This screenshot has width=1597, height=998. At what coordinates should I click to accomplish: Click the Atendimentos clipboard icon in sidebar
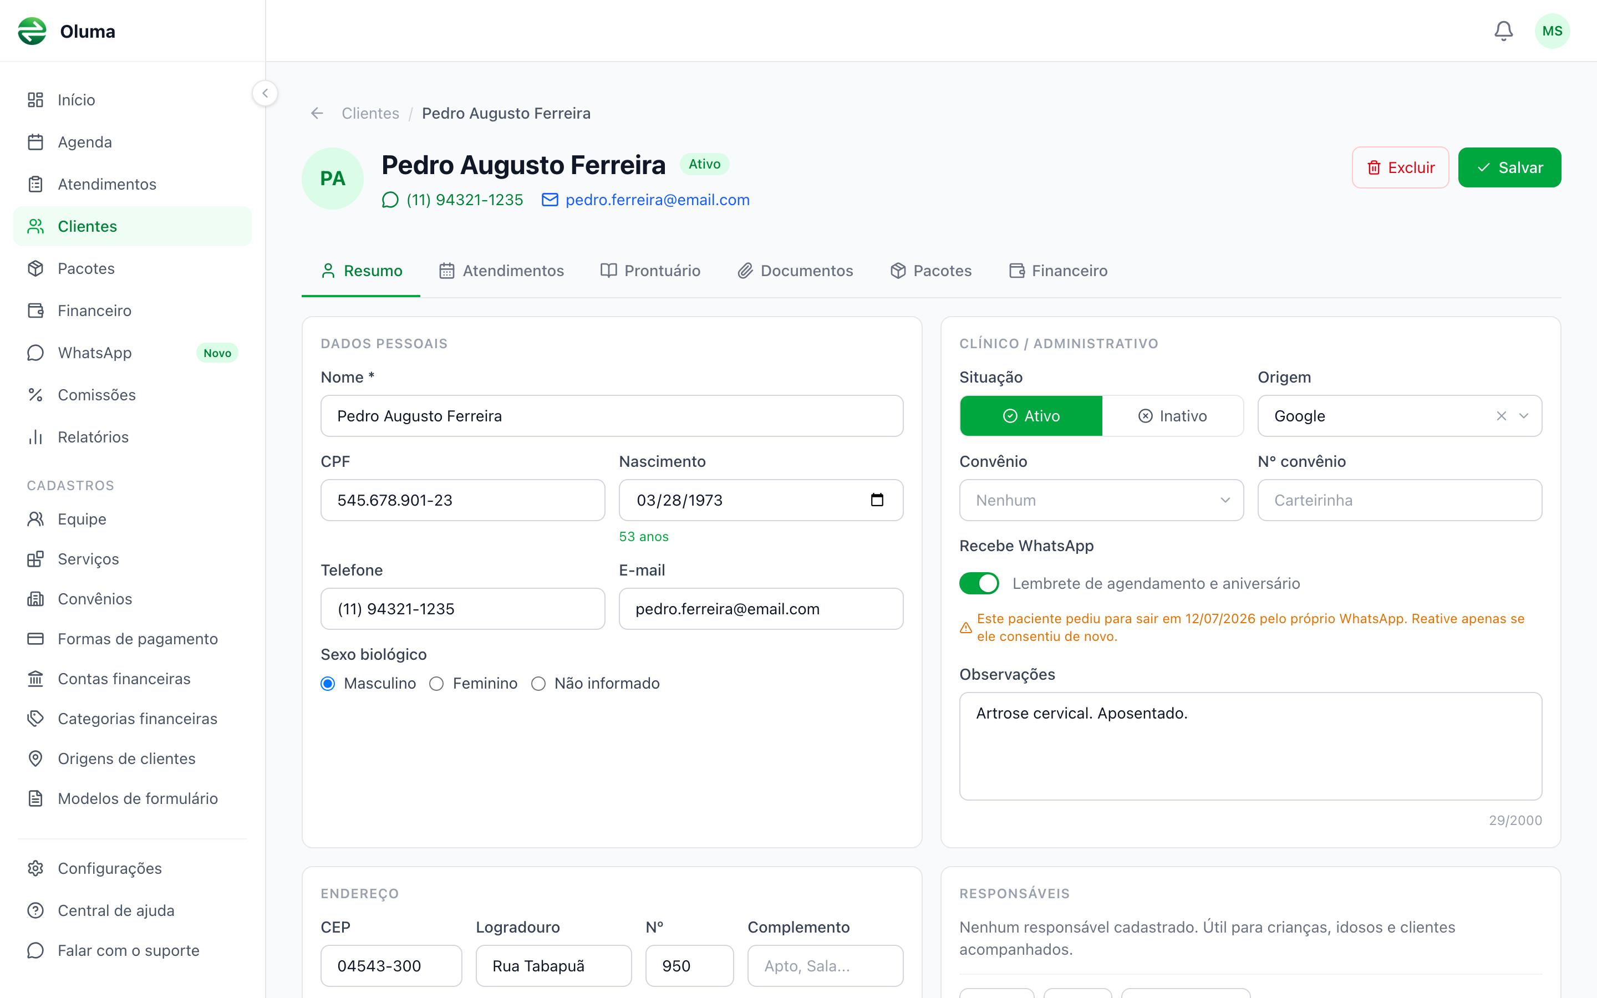click(x=35, y=184)
